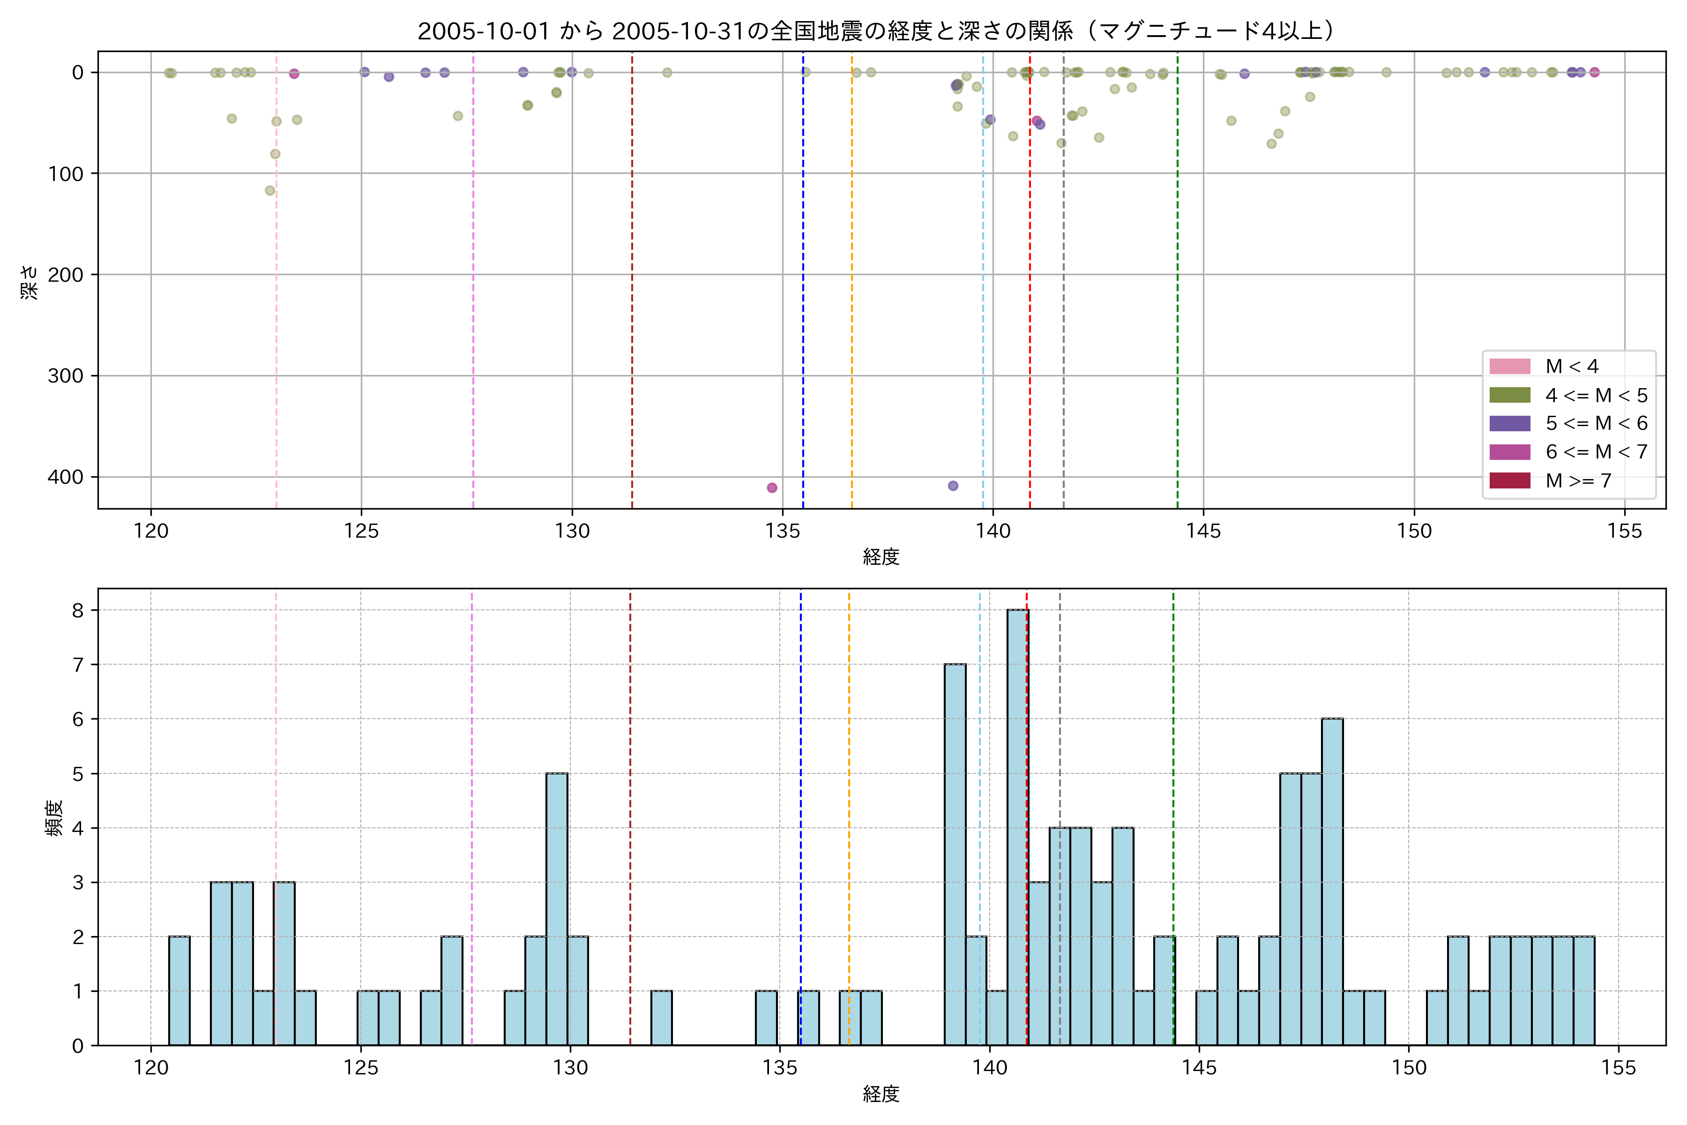Click the 経度 x-axis label under scatter plot
Screen dimensions: 1687x1125
click(x=881, y=557)
